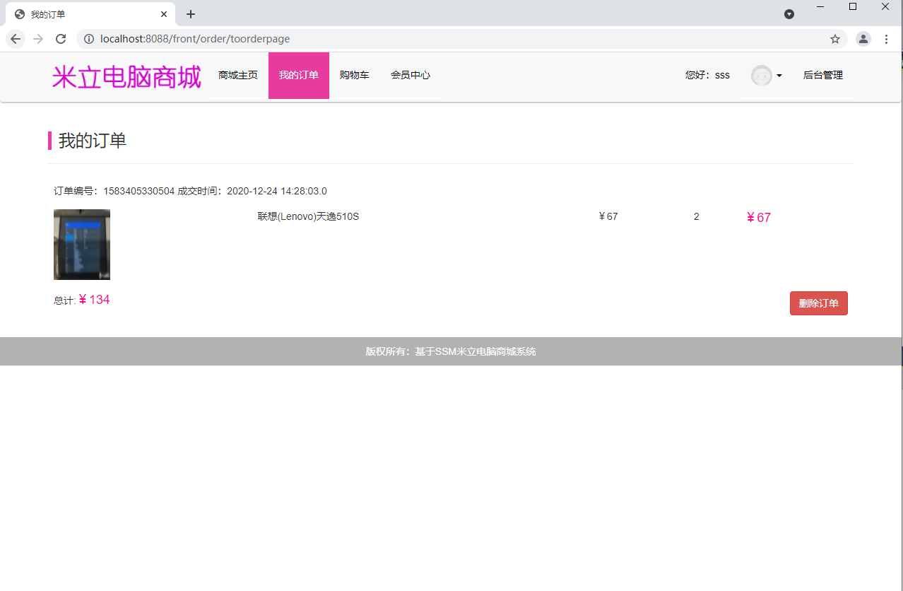Close the 我的订单 browser tab
Screen dimensions: 903x591
point(164,14)
